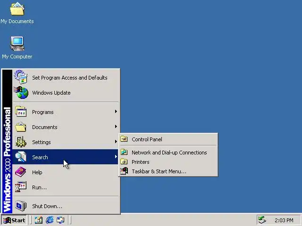
Task: Choose Windows Update from Start menu
Action: tap(66, 93)
